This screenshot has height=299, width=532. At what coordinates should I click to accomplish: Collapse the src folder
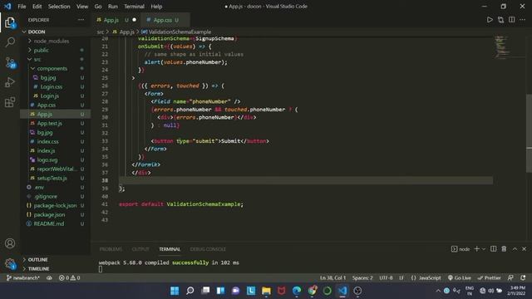point(56,59)
